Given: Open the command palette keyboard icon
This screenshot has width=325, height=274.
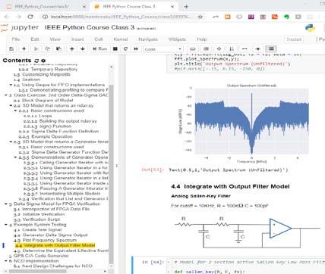Looking at the screenshot, I should click(193, 49).
